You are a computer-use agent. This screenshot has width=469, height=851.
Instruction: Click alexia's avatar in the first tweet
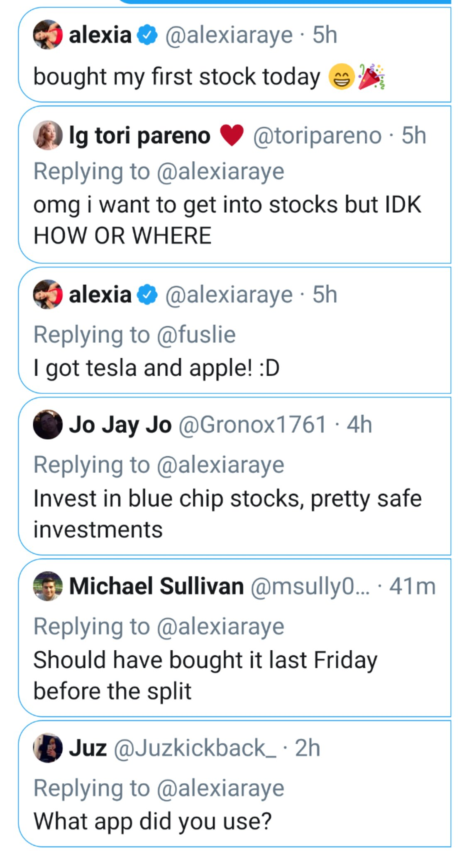[x=48, y=34]
